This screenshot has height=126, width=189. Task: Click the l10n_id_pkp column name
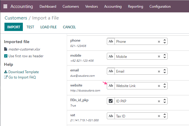coord(79,100)
